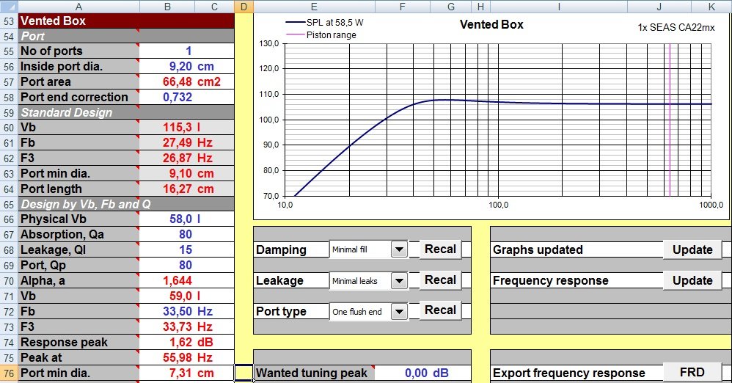Click Recal button for Port type

(440, 310)
